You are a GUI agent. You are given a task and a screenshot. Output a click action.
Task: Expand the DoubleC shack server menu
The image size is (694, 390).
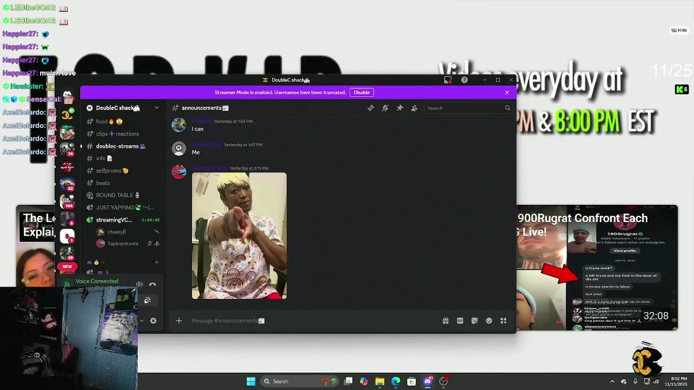coord(157,108)
